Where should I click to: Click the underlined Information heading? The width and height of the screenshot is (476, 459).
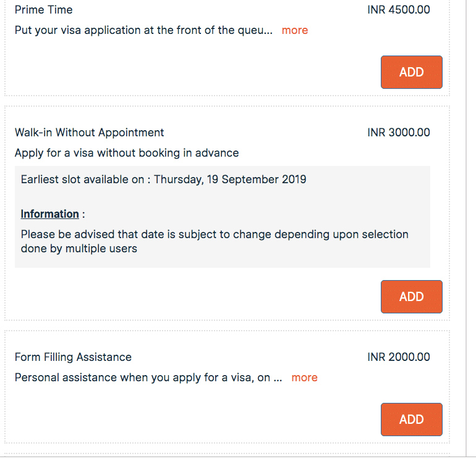pos(49,214)
